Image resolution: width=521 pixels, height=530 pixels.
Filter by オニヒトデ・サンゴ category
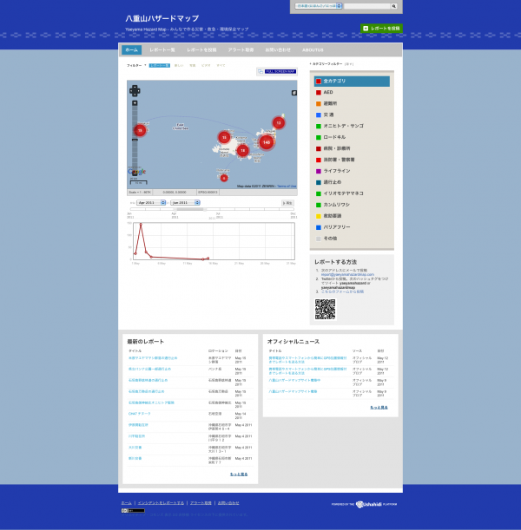click(352, 126)
